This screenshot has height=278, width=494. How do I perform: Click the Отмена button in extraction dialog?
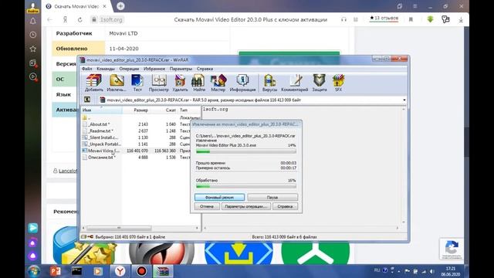[207, 206]
